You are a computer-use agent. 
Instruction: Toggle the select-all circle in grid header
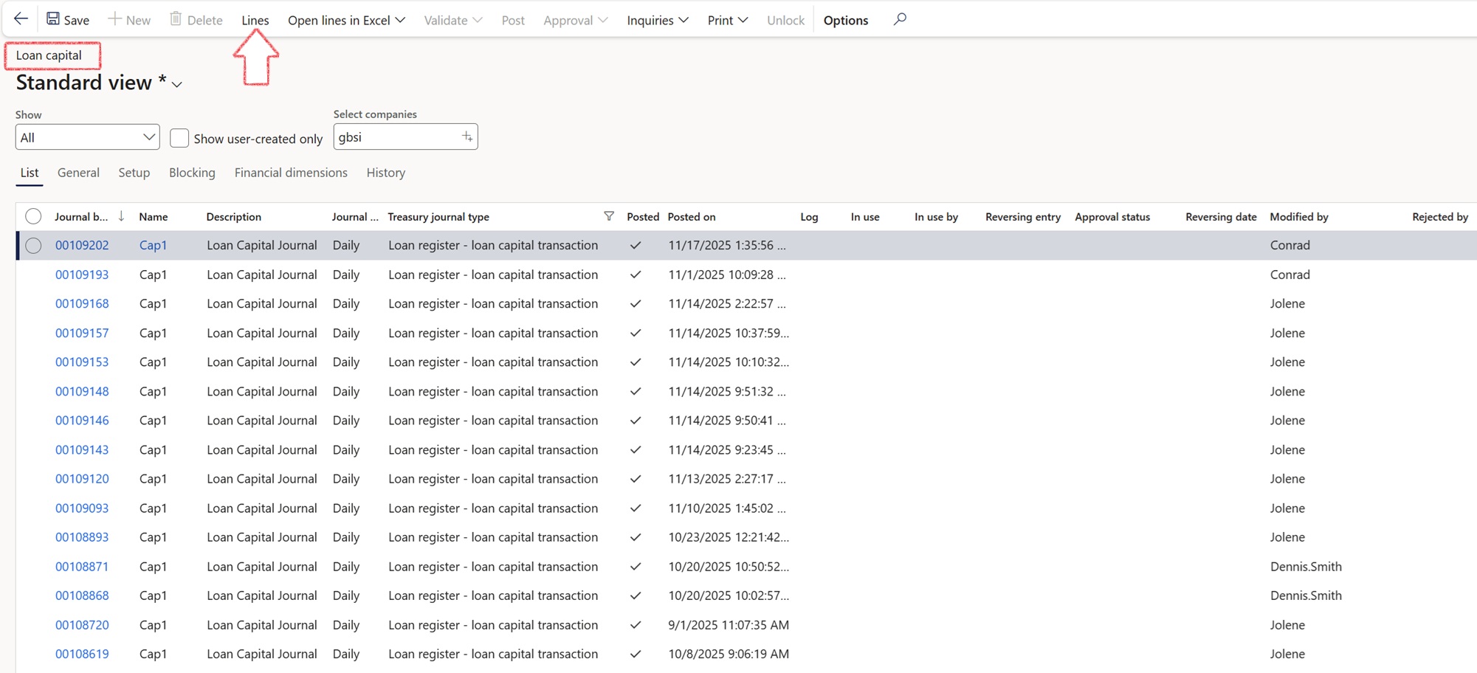pyautogui.click(x=33, y=216)
